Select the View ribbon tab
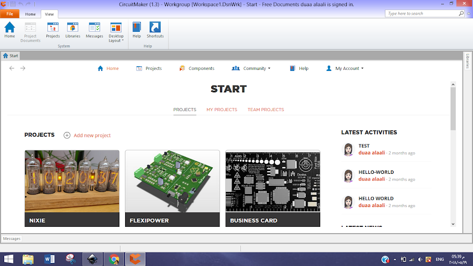The width and height of the screenshot is (473, 266). [x=49, y=14]
